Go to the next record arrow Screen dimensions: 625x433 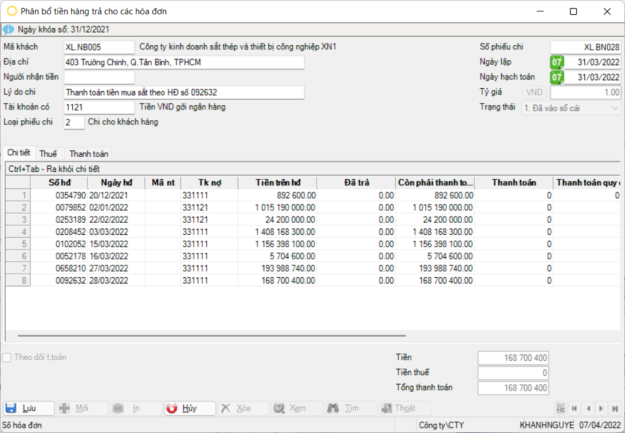600,408
